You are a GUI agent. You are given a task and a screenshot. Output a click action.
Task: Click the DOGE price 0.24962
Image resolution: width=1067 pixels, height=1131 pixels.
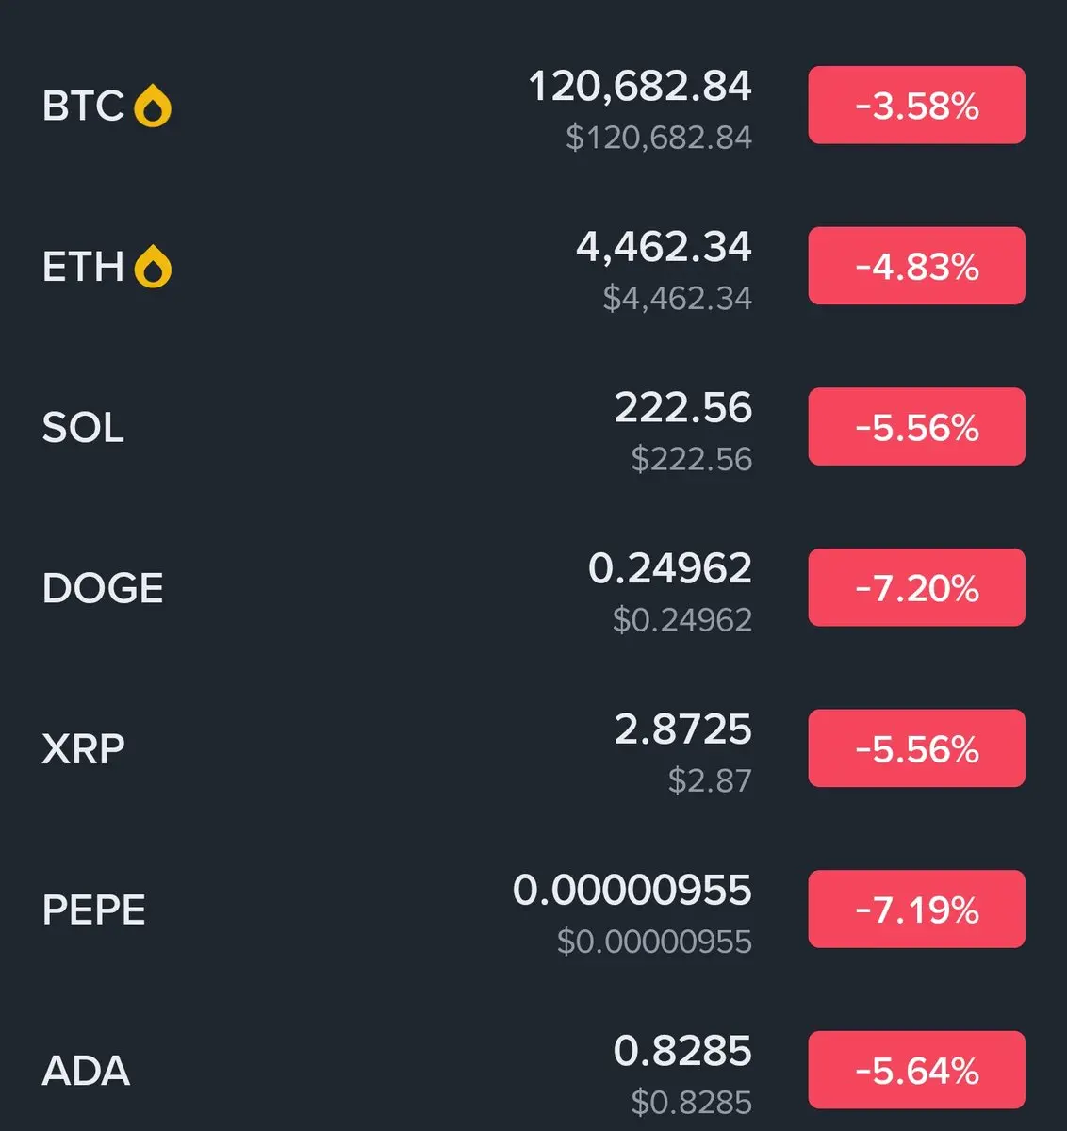(670, 568)
